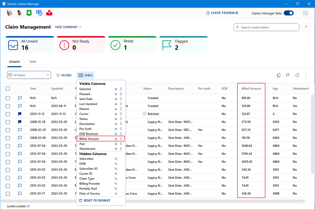
Task: Click the question mark help button
Action: tap(305, 27)
